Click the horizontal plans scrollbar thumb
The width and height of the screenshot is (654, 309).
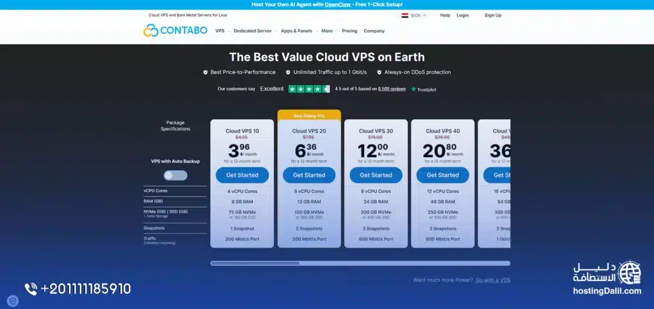pos(255,263)
